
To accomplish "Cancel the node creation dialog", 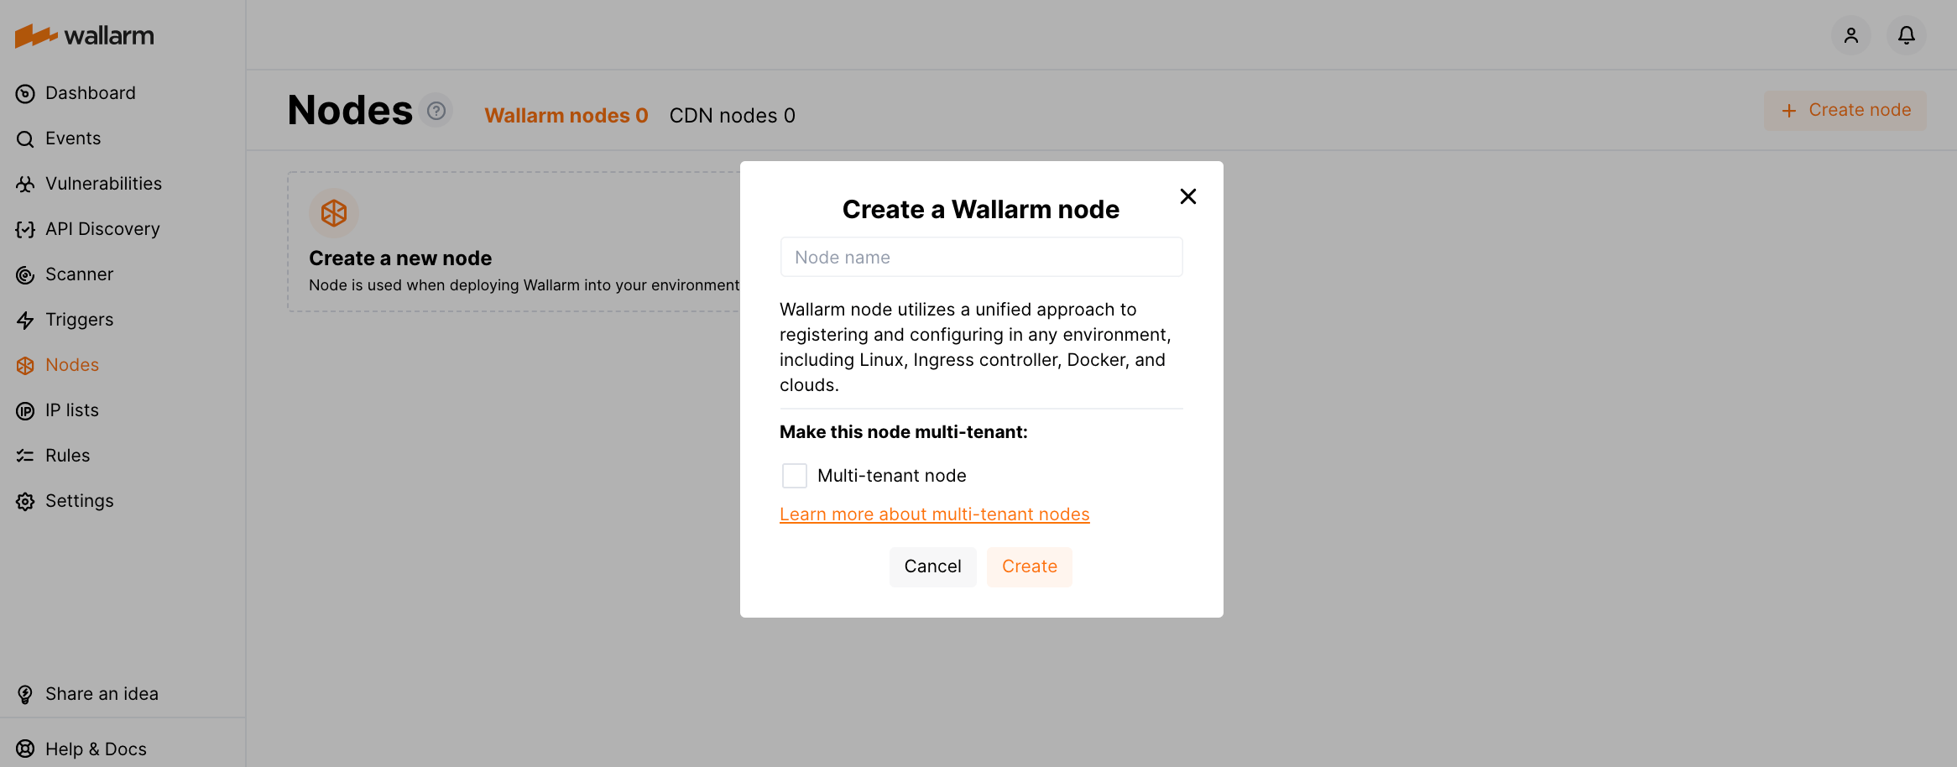I will [932, 566].
